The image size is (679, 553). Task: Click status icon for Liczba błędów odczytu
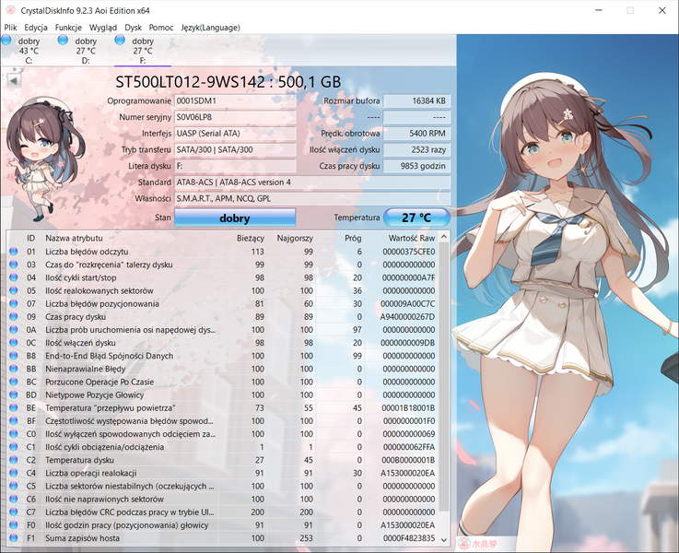pos(14,252)
